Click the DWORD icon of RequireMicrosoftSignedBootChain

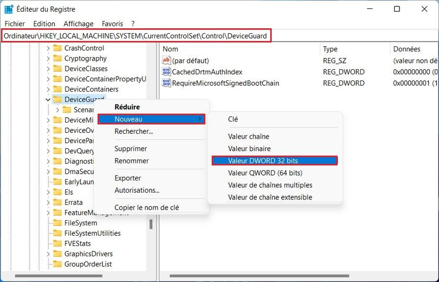[x=166, y=83]
